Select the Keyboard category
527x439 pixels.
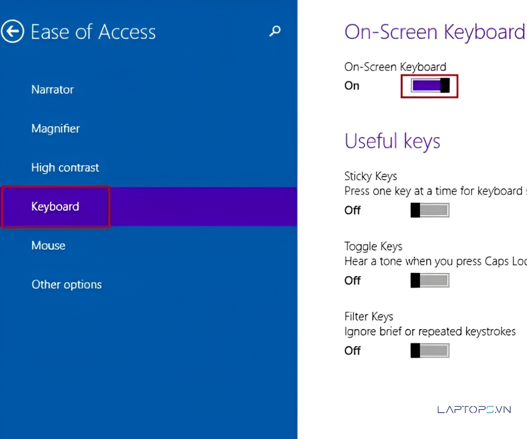[x=55, y=207]
